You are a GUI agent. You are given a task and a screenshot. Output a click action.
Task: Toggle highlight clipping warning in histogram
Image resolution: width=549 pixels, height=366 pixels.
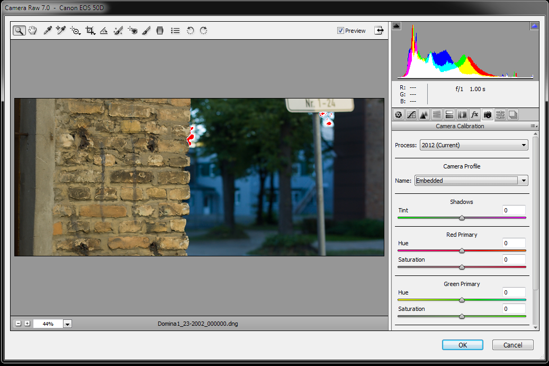coord(534,25)
